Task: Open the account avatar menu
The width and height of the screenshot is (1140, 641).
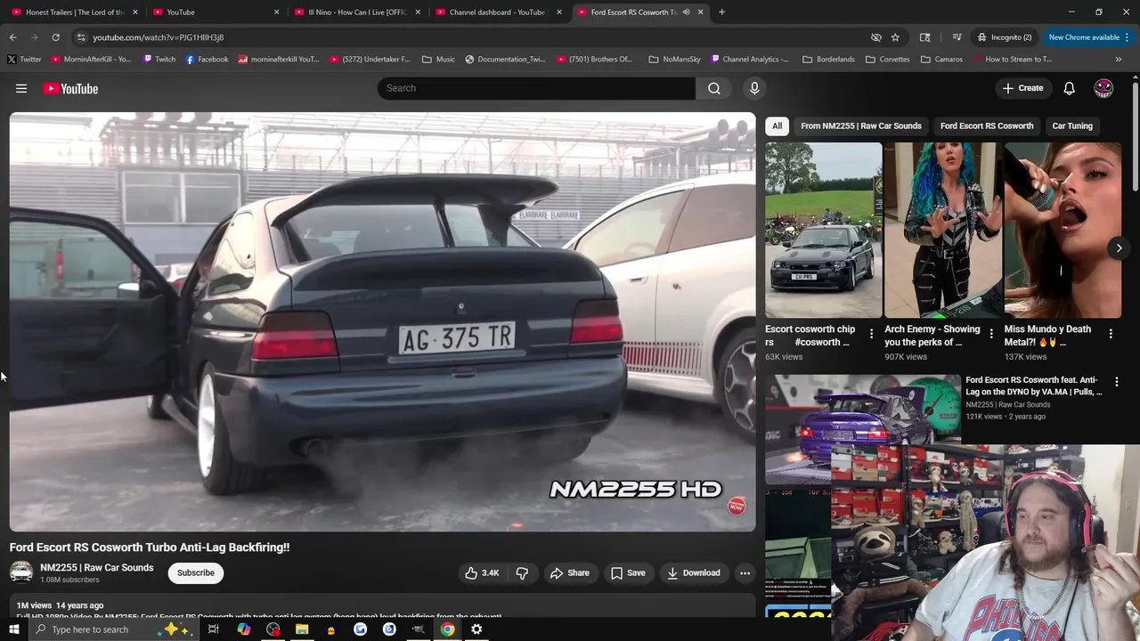Action: click(x=1103, y=88)
